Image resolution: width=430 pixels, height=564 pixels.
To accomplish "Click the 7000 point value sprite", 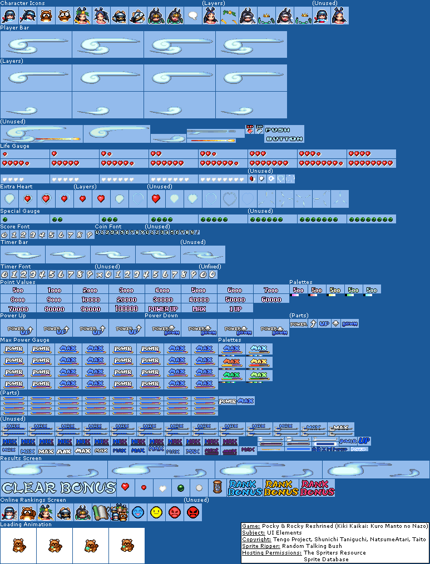I will pyautogui.click(x=271, y=290).
